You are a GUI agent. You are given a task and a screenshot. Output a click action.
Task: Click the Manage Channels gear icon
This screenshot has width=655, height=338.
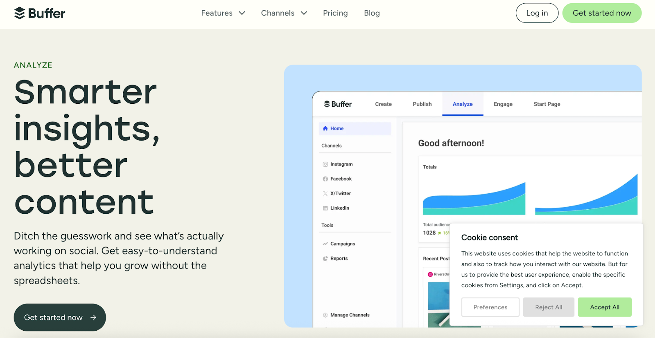pos(325,315)
